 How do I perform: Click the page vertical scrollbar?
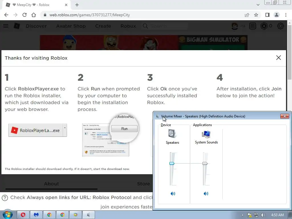pyautogui.click(x=289, y=52)
